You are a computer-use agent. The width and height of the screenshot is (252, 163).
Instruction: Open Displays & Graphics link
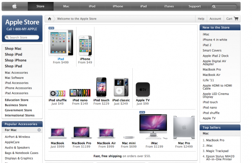click(19, 158)
